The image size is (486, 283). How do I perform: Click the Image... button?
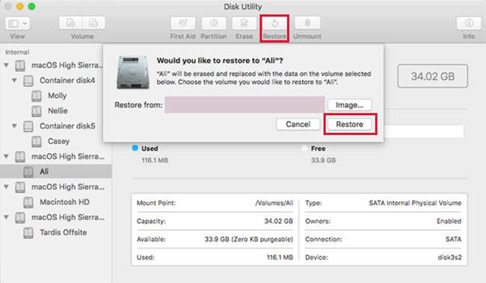pos(349,105)
